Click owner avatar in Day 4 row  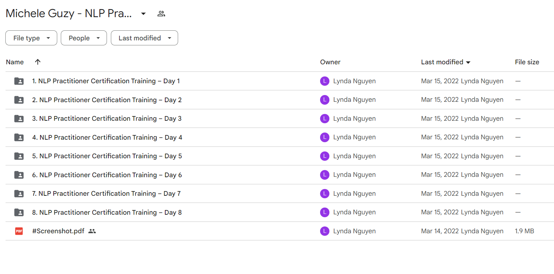324,137
